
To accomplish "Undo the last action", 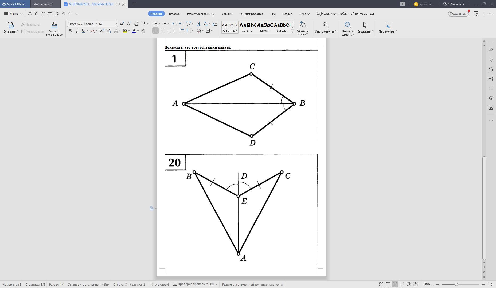I will click(x=63, y=14).
